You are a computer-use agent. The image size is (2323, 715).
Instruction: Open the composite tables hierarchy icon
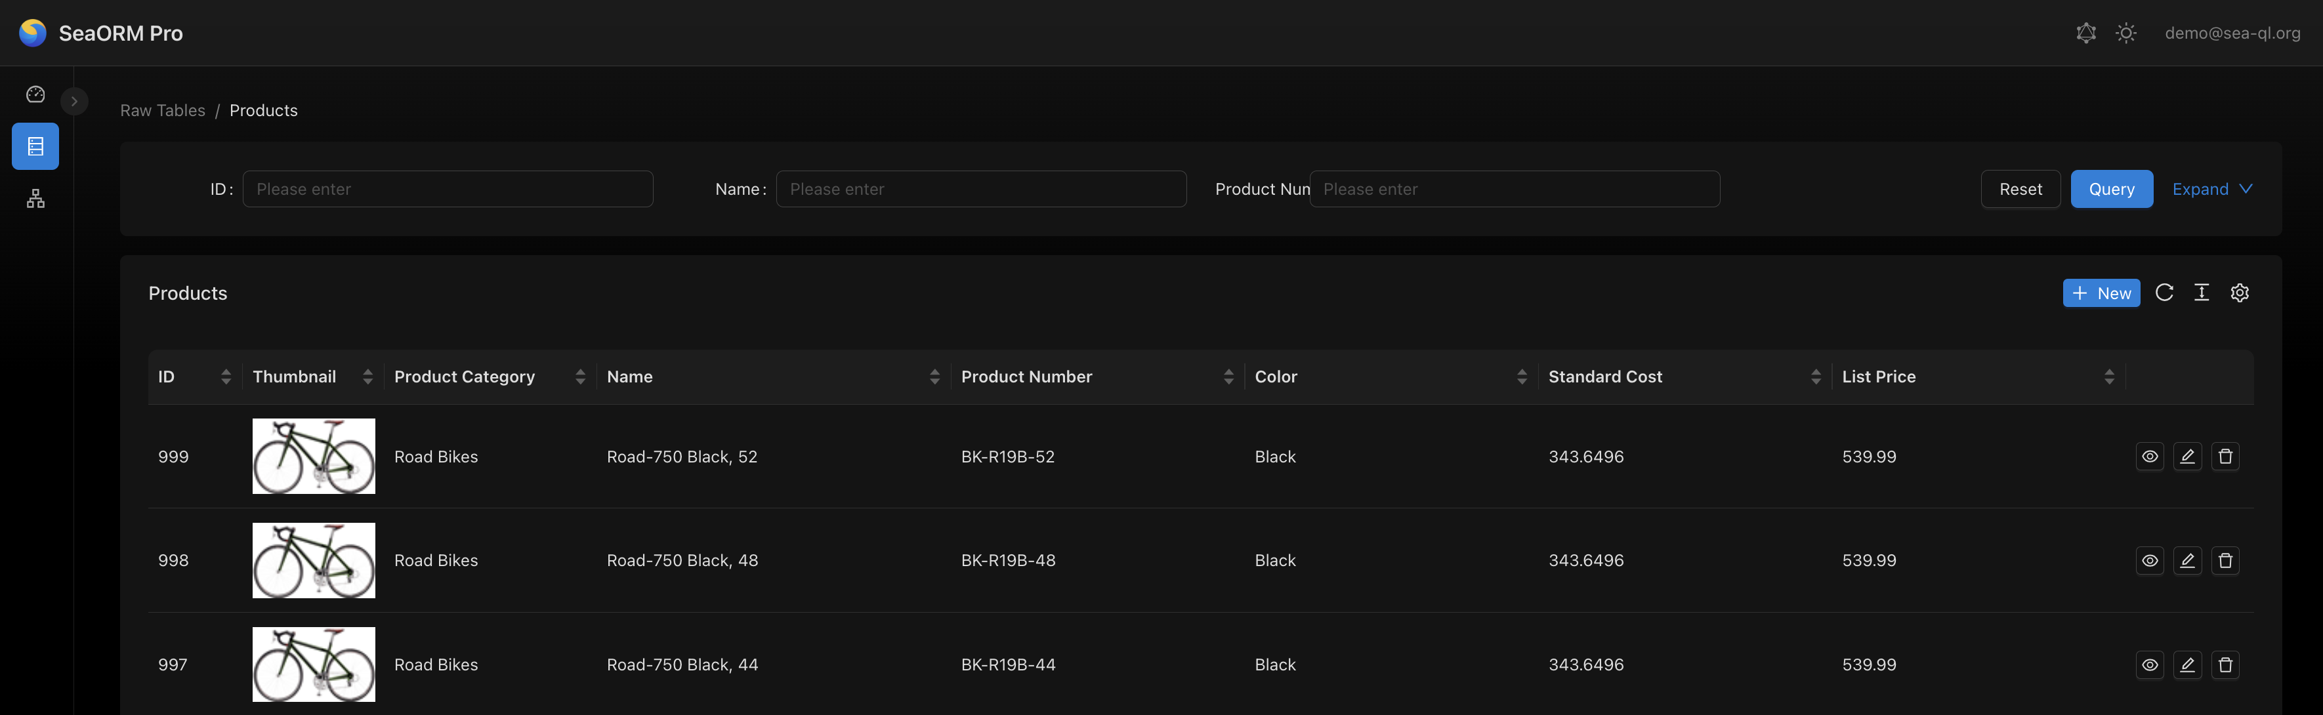click(35, 198)
